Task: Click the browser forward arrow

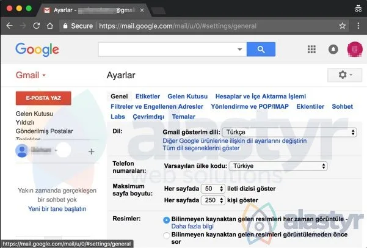Action: point(23,26)
